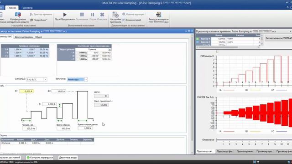This screenshot has width=292, height=164.
Task: Click the Выполнение column header
Action: tap(7, 140)
